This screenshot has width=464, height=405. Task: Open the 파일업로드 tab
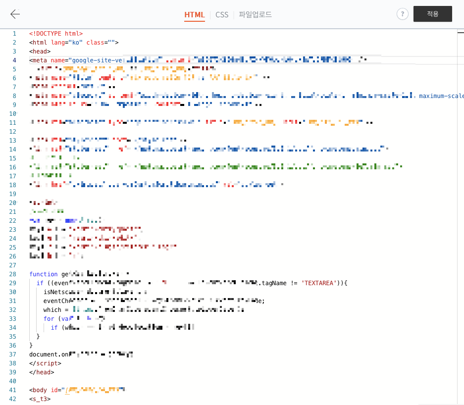(x=255, y=14)
